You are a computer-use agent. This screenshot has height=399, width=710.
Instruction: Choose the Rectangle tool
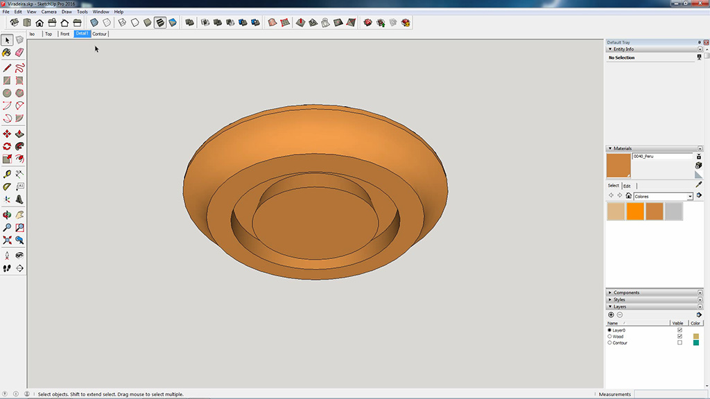pos(7,80)
